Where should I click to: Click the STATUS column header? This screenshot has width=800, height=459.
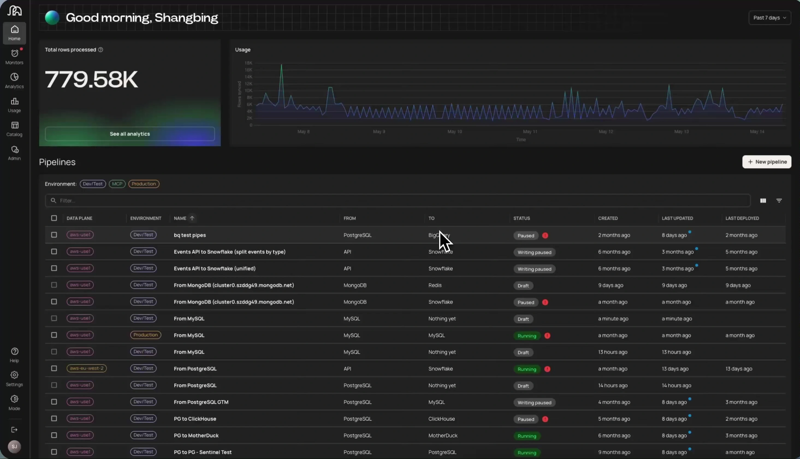coord(522,218)
